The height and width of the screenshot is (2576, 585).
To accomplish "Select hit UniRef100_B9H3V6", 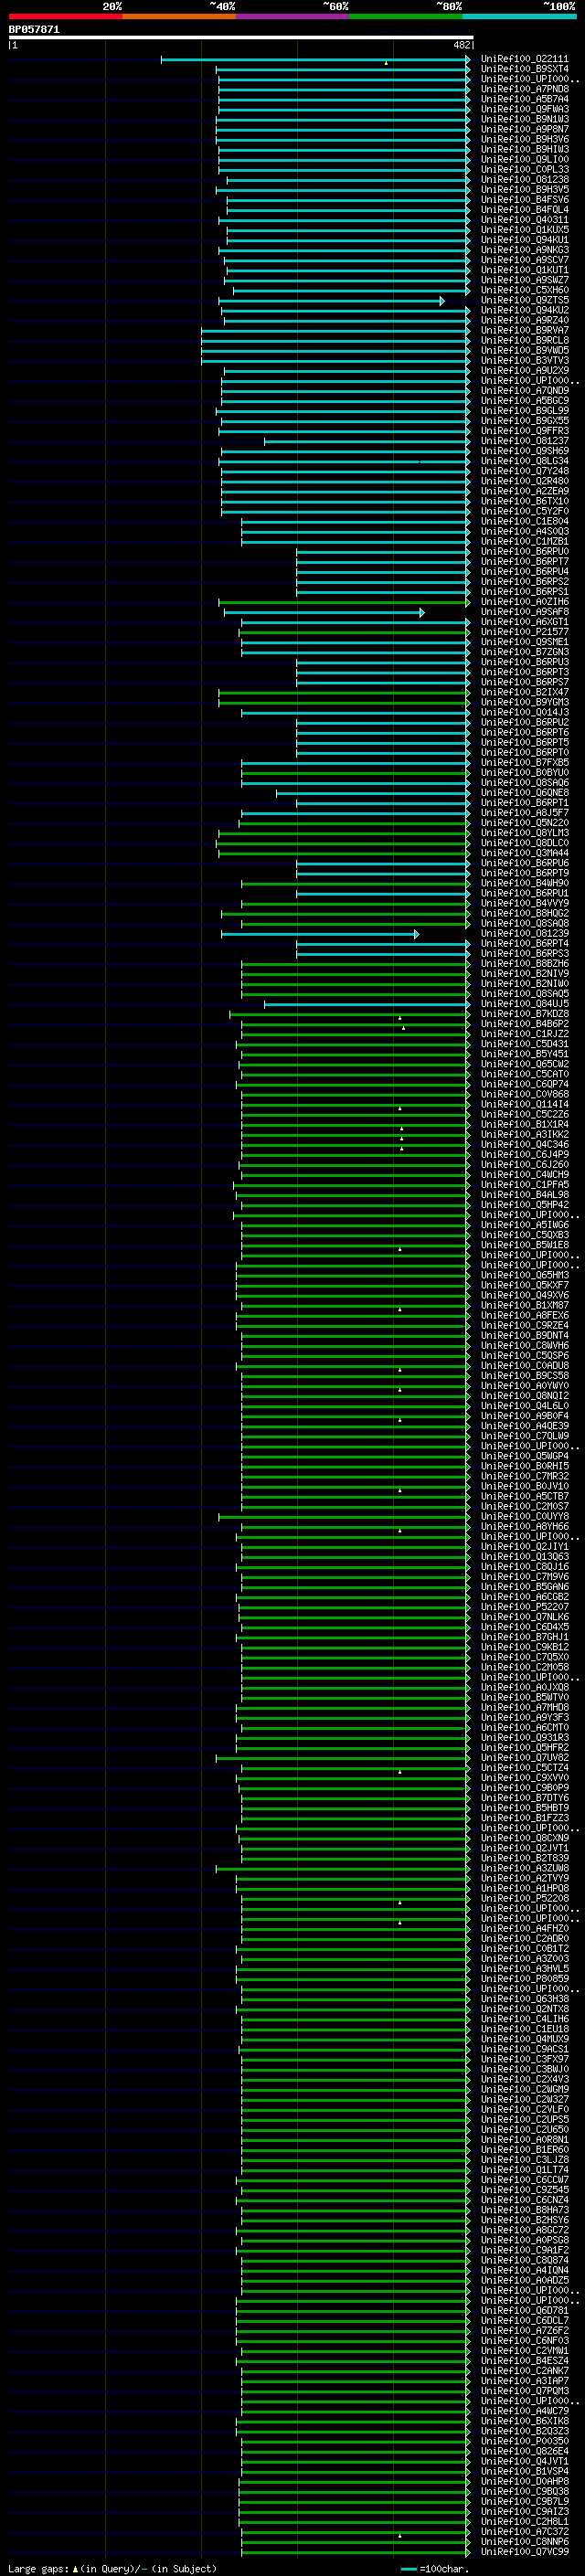I will tap(524, 139).
